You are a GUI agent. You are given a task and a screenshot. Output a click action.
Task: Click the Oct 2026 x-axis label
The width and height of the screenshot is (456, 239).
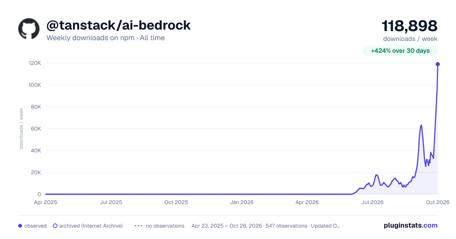point(438,202)
